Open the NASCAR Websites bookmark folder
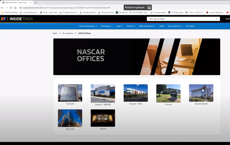This screenshot has height=145, width=230. pyautogui.click(x=10, y=13)
